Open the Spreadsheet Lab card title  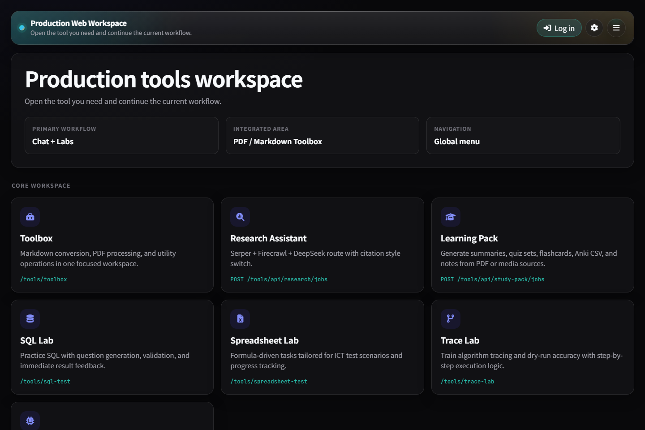(264, 340)
